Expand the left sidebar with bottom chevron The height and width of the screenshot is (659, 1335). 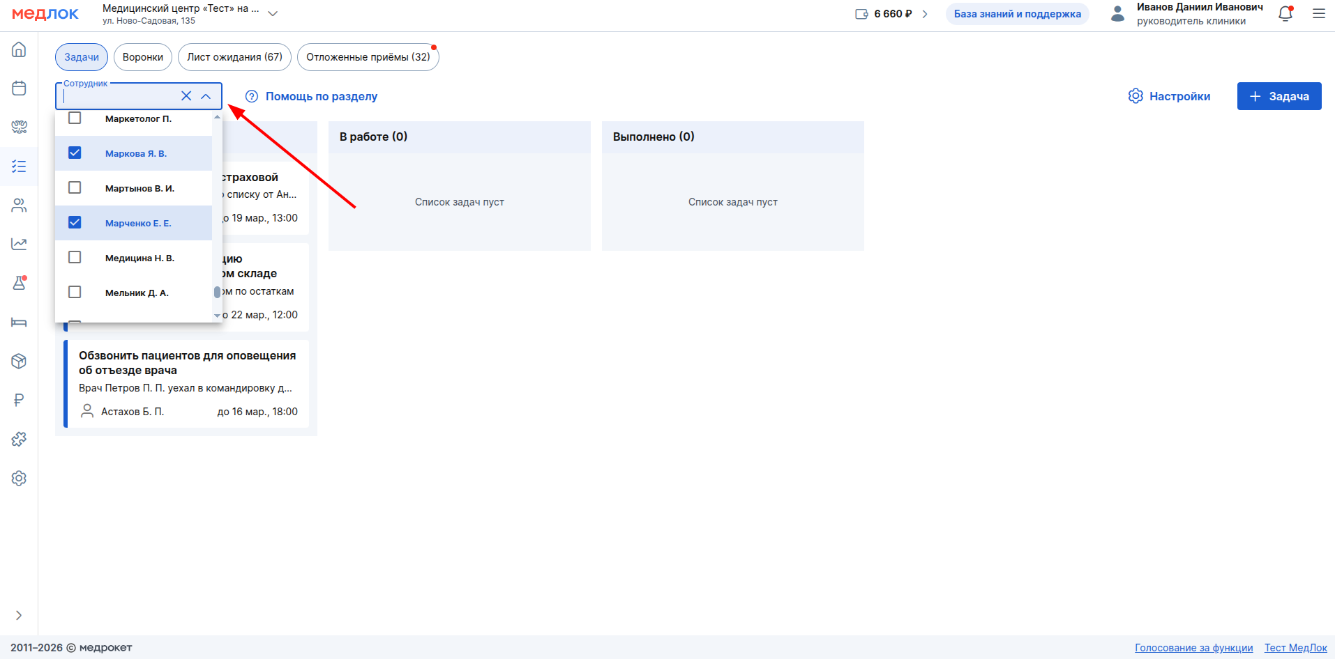(19, 615)
